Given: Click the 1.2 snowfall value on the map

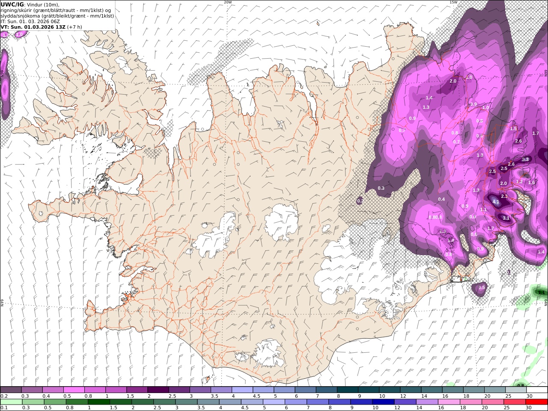Looking at the screenshot, I should [519, 182].
